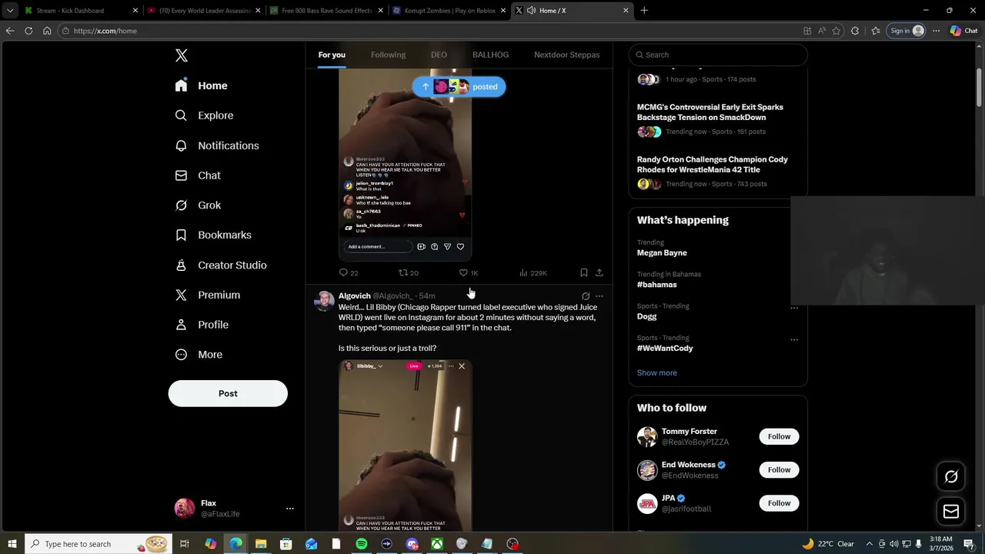Click Algovich's avatar
This screenshot has height=554, width=985.
coord(324,301)
